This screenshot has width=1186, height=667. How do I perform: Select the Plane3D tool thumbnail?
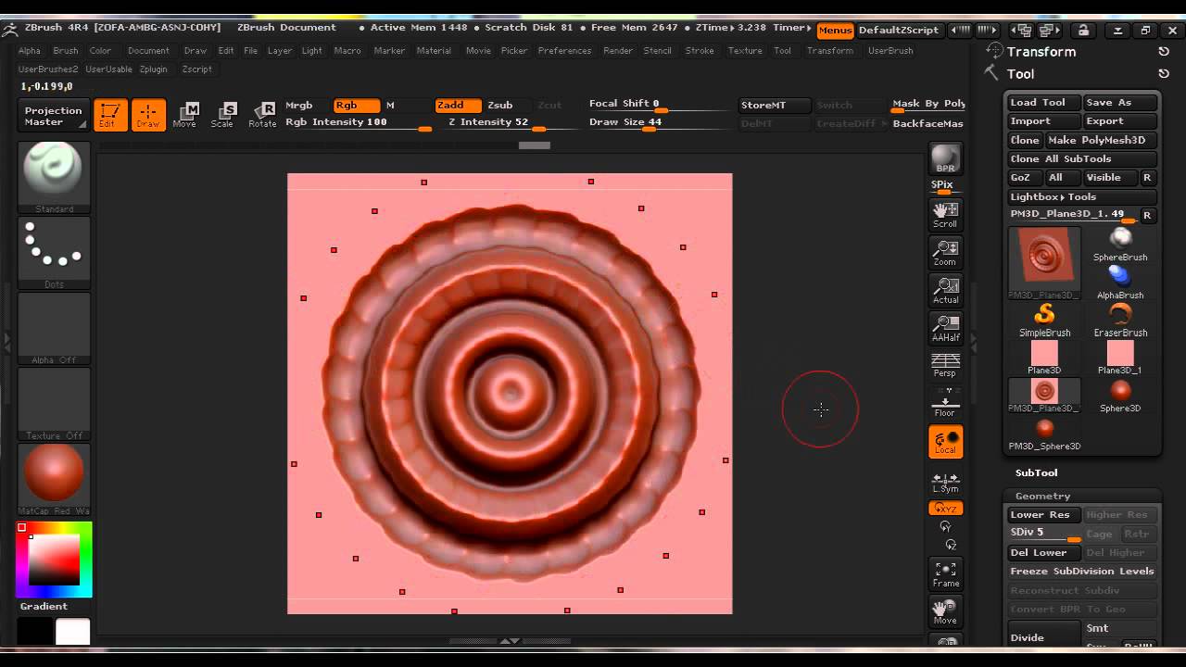coord(1044,359)
